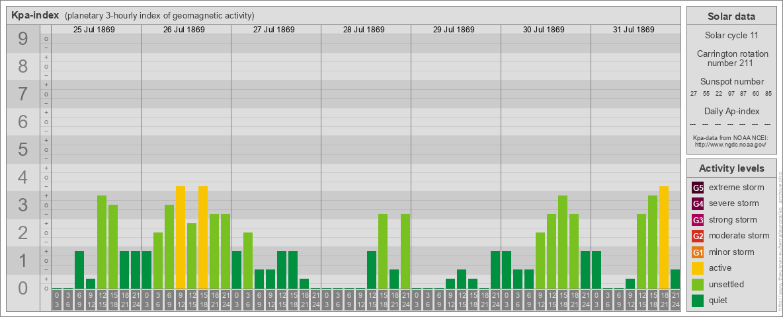Click the 9-12 bar on 30 Jul
783x317 pixels.
(x=540, y=261)
